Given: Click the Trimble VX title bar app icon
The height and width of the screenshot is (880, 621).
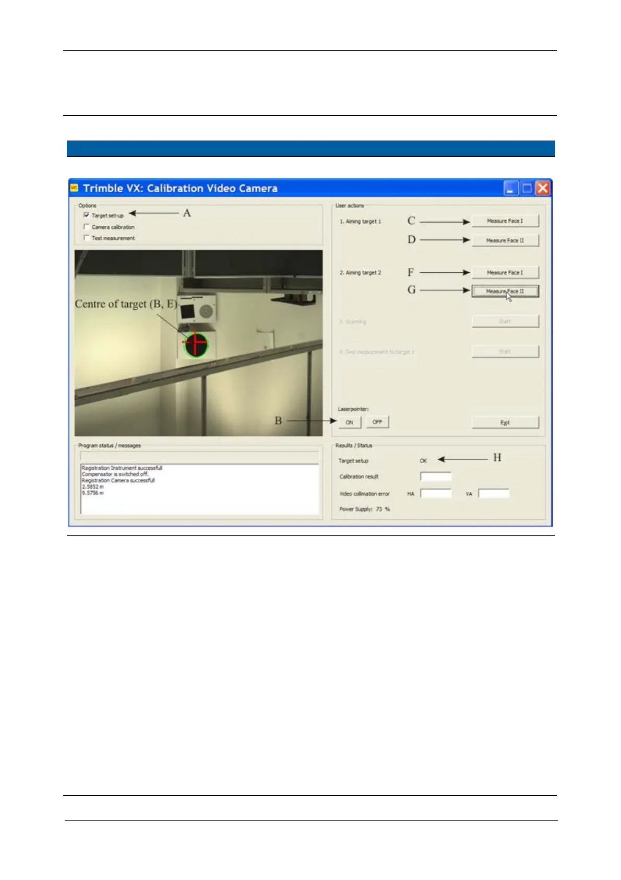Looking at the screenshot, I should pyautogui.click(x=74, y=188).
